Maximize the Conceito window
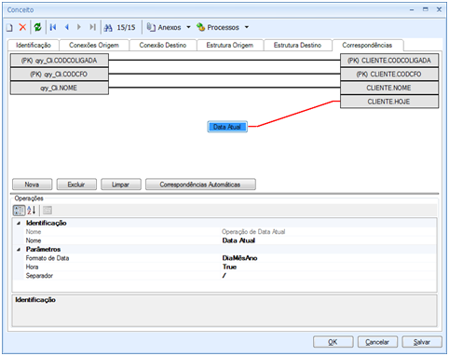 point(426,9)
